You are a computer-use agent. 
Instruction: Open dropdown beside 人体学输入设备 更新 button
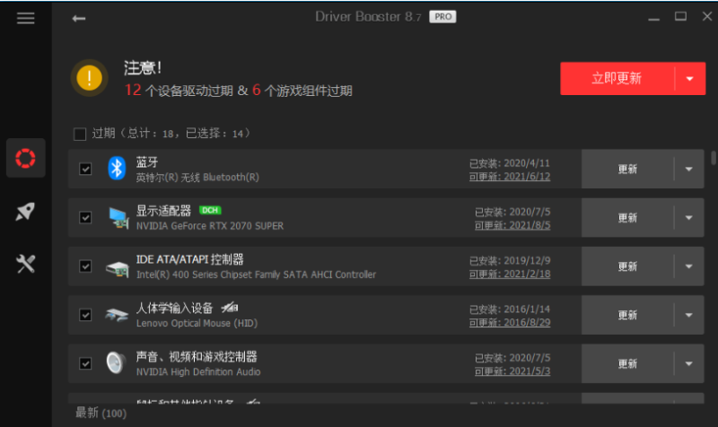(688, 315)
